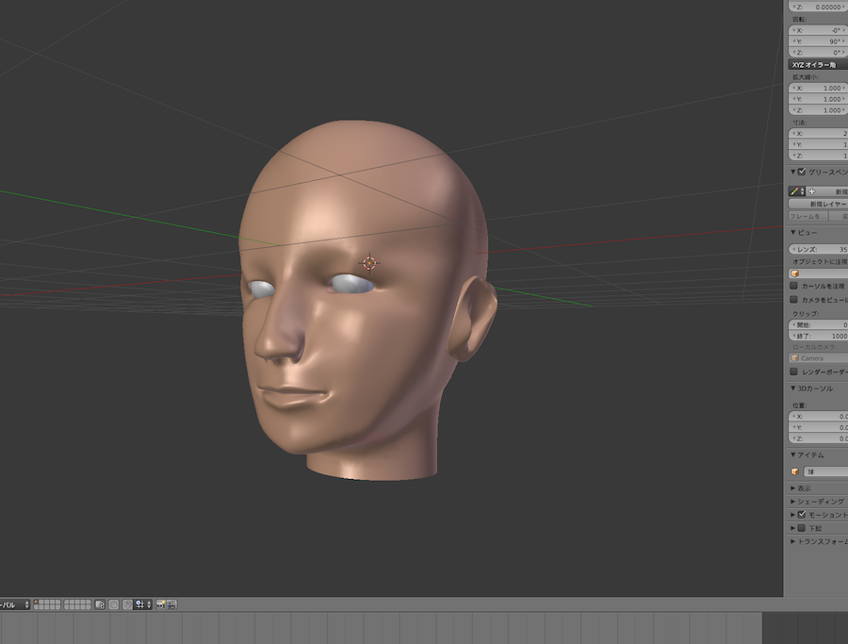Click the Lens value field
Viewport: 848px width, 644px height.
pyautogui.click(x=819, y=250)
